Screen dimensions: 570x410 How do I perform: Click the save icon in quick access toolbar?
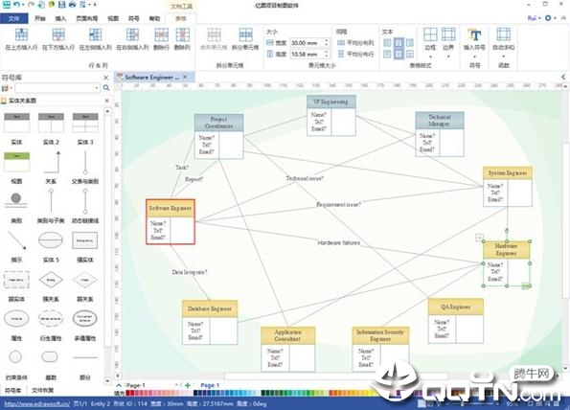coord(62,5)
